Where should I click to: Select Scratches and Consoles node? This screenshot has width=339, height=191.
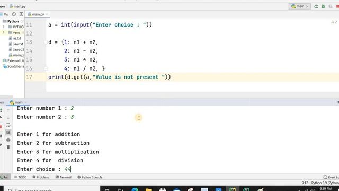[14, 66]
